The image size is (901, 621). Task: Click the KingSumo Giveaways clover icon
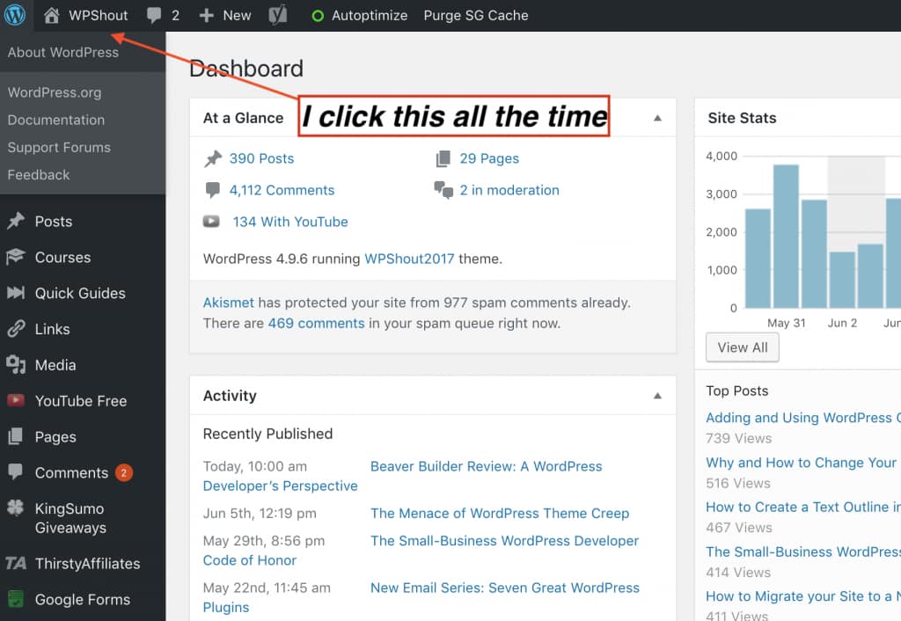coord(16,509)
